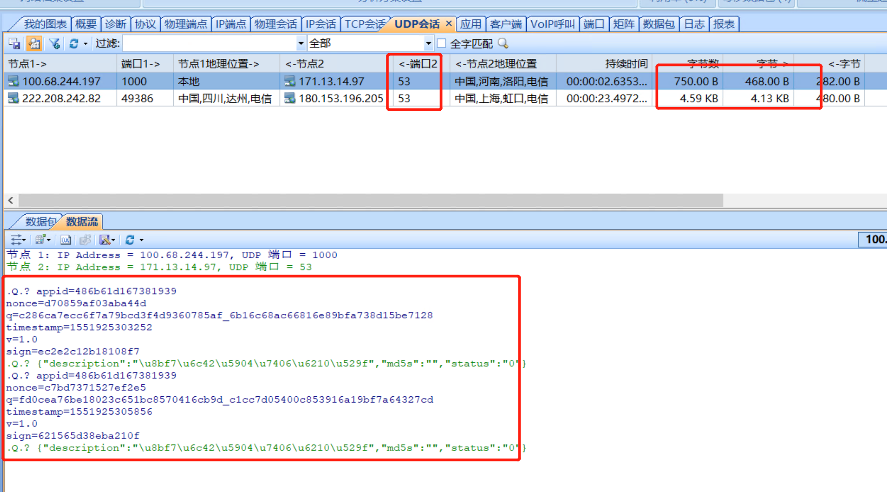Sort by <-节点2地理位置 column header
The image size is (887, 492).
pyautogui.click(x=503, y=64)
